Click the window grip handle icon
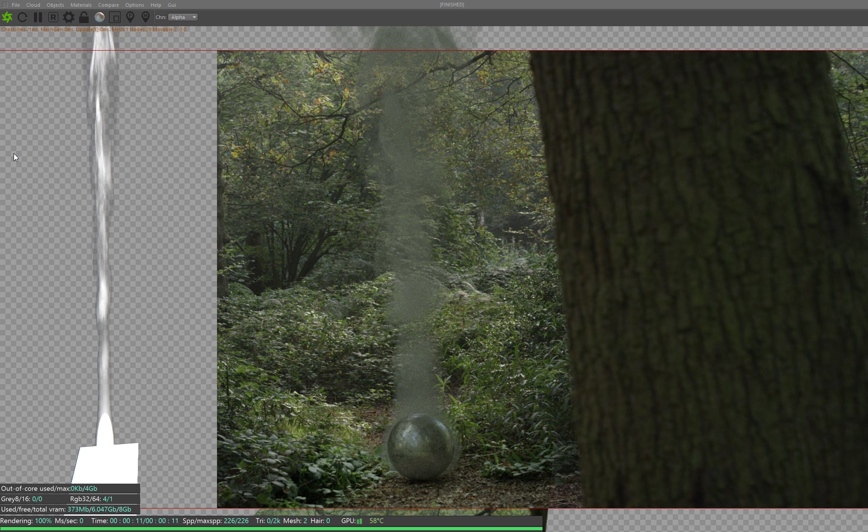Image resolution: width=868 pixels, height=532 pixels. click(x=5, y=5)
